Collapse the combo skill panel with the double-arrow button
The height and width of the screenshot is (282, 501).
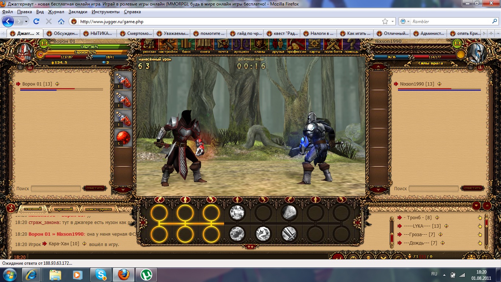click(251, 246)
